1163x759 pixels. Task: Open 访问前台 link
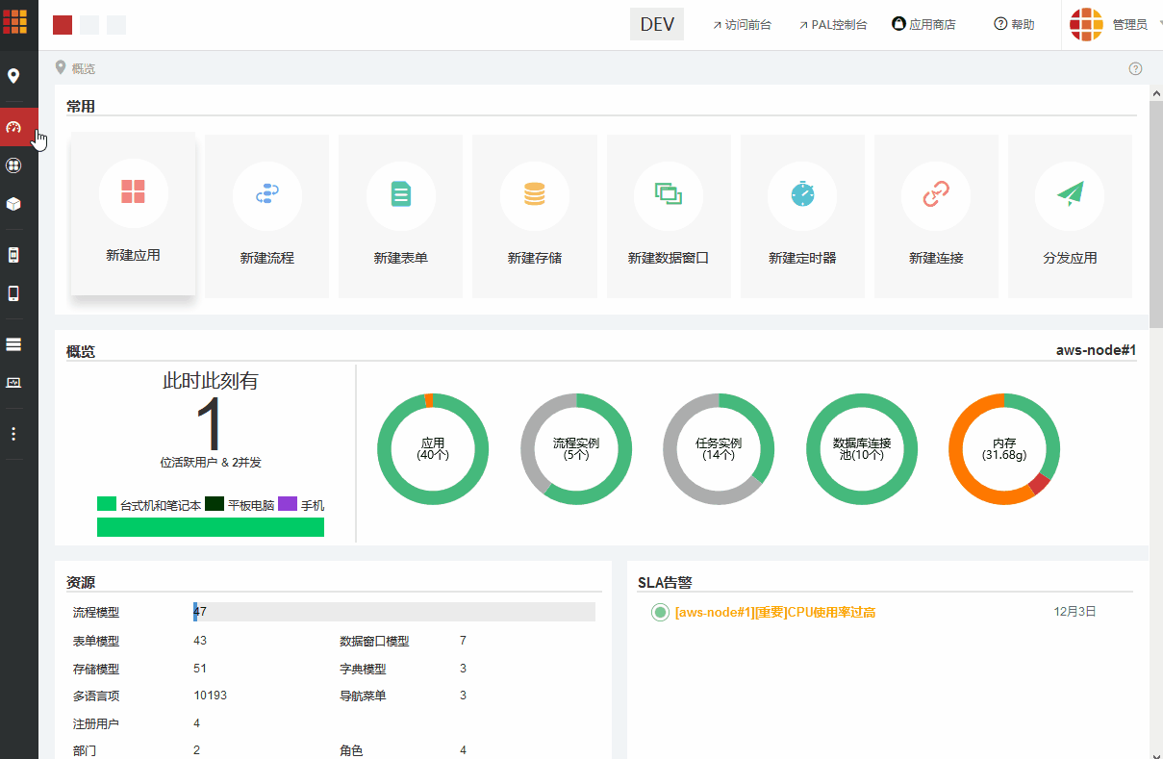pos(742,25)
